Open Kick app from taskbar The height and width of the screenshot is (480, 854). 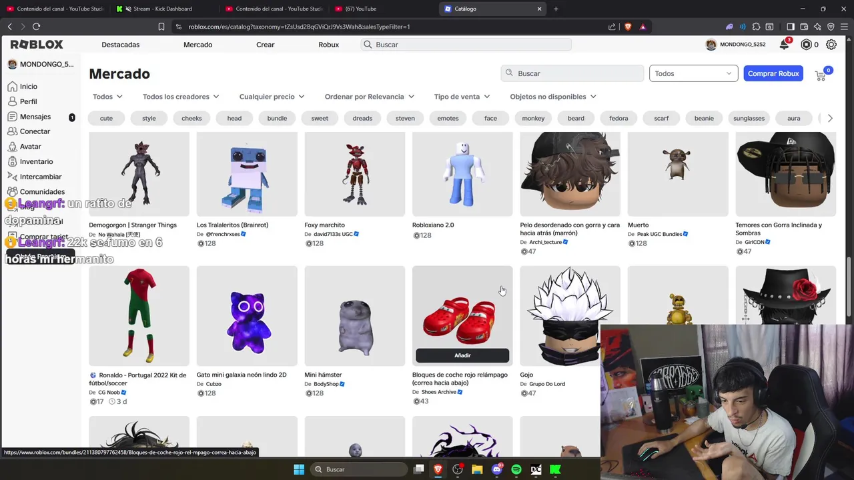pyautogui.click(x=555, y=469)
